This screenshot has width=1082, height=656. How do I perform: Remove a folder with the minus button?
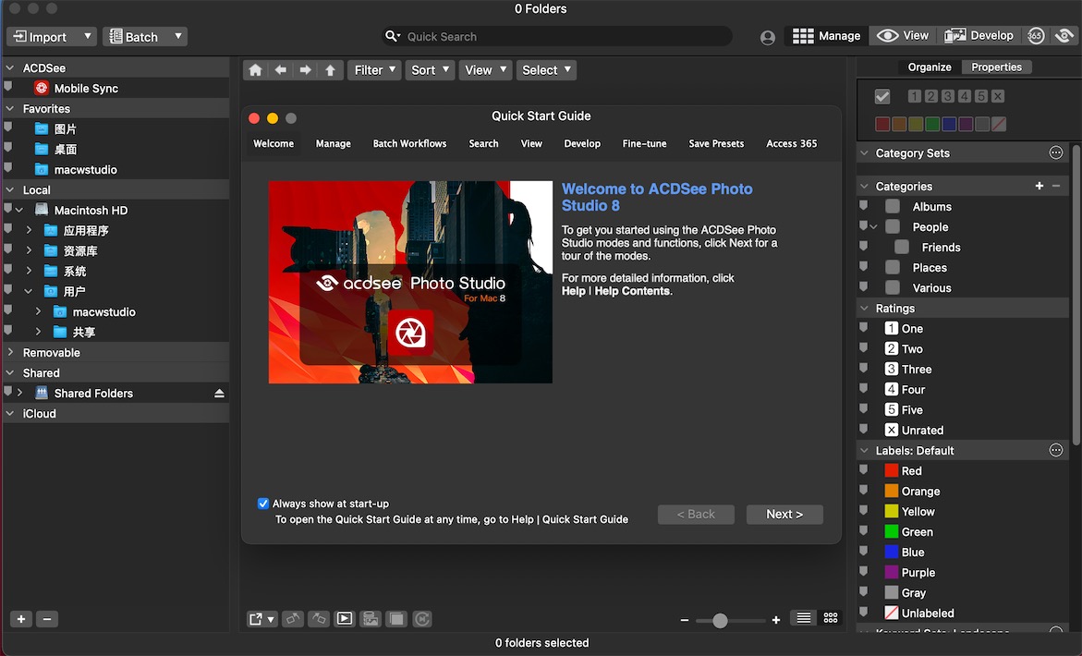[x=47, y=619]
